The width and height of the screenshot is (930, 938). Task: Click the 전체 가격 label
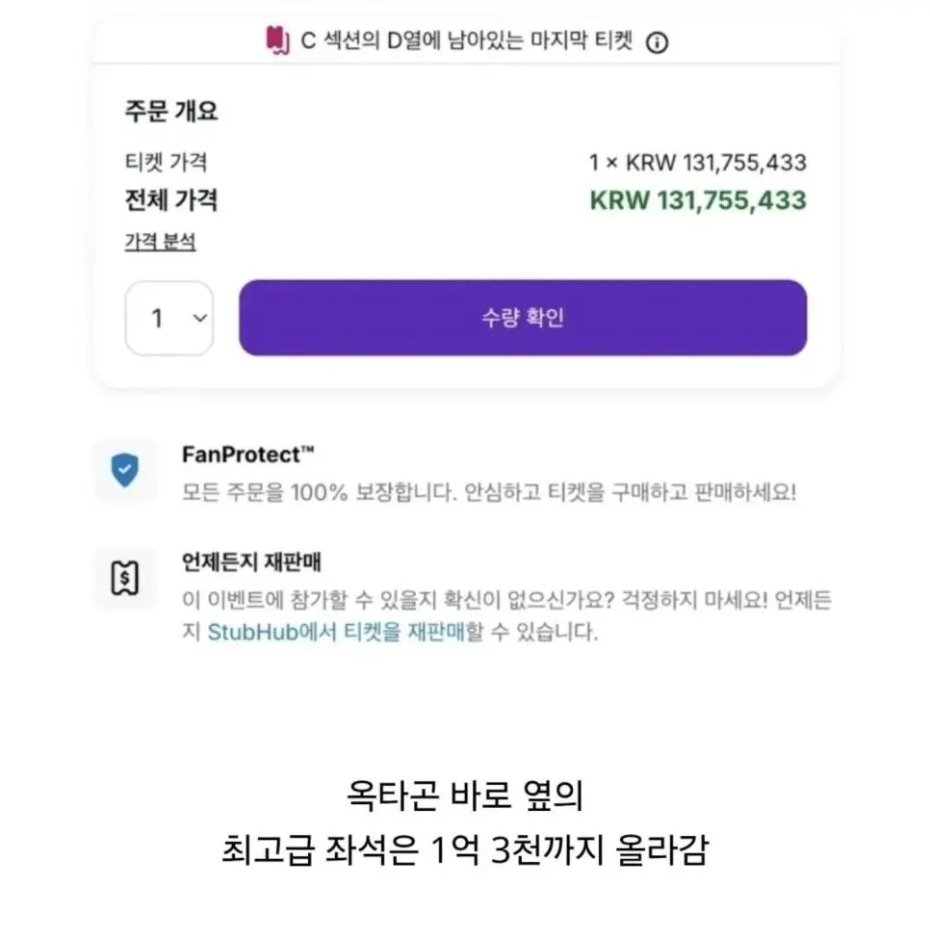coord(171,199)
